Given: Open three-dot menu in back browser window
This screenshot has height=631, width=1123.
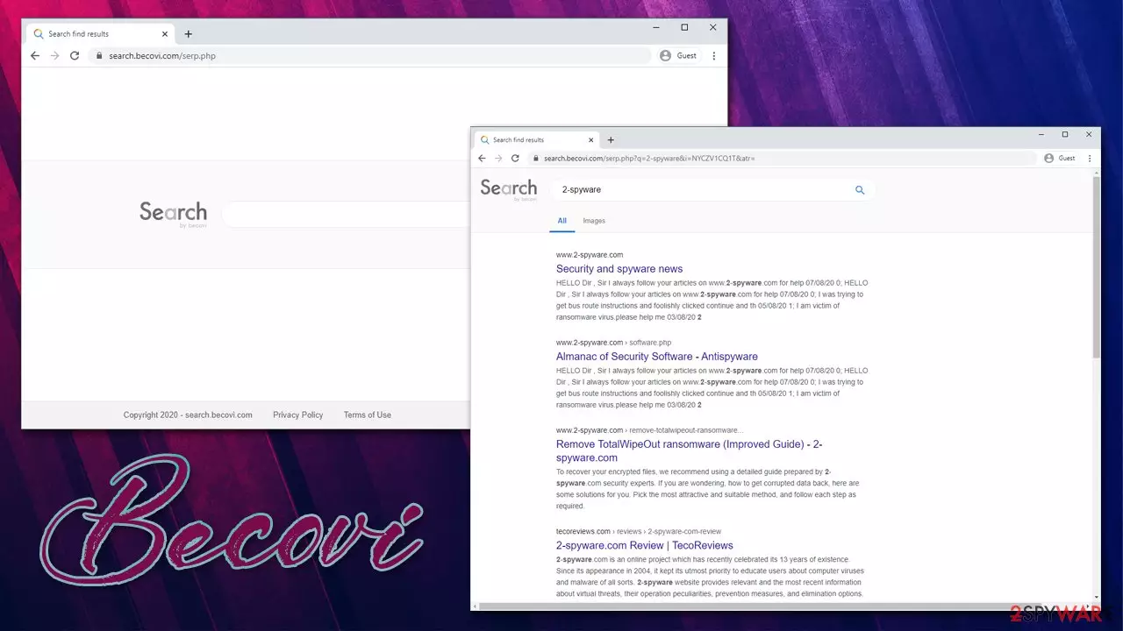Looking at the screenshot, I should (713, 55).
